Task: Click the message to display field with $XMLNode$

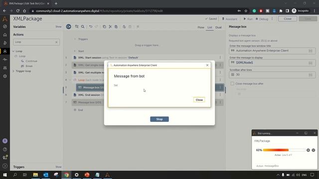Action: click(x=272, y=63)
